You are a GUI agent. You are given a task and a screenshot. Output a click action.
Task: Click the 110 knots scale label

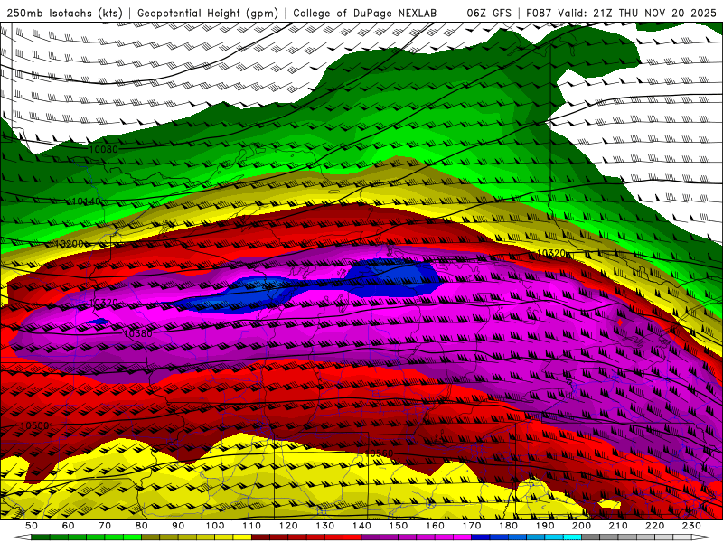click(x=252, y=526)
